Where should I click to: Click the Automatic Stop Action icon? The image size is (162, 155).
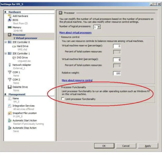coord(10,128)
